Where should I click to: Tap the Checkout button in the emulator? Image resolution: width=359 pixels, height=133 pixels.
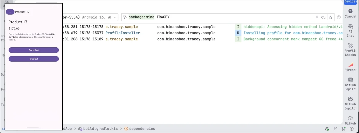34,59
